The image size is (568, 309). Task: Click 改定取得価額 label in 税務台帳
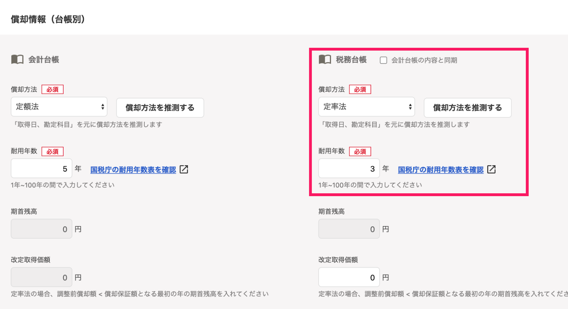338,260
